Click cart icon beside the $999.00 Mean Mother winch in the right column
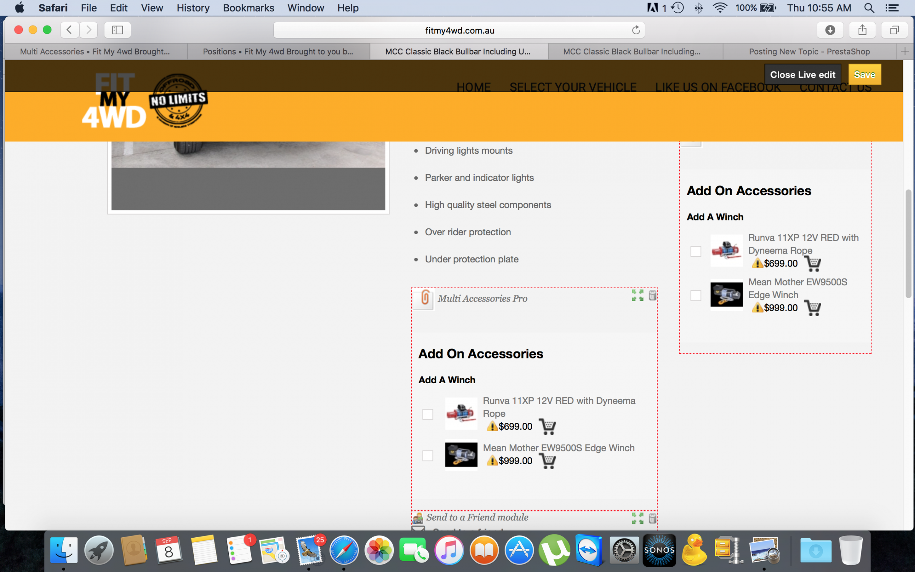 coord(812,308)
